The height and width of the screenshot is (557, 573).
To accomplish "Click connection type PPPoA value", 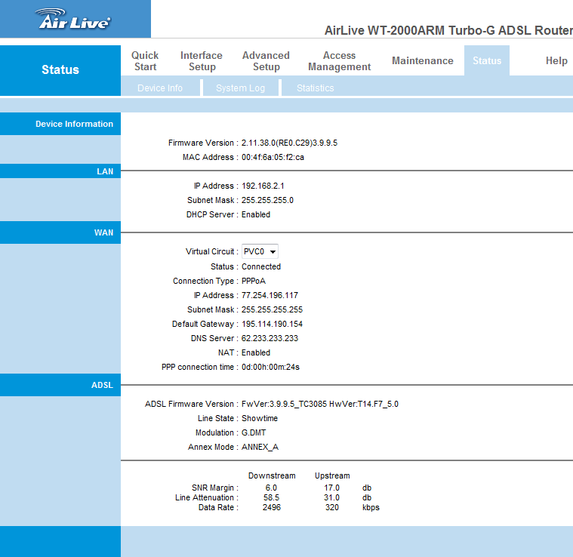I will click(253, 282).
